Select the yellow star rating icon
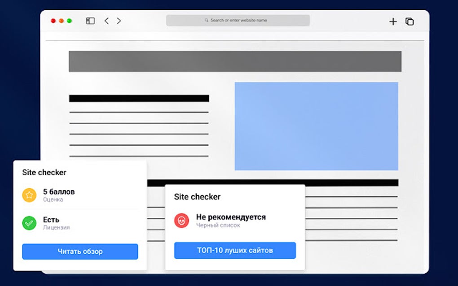The image size is (458, 286). [29, 194]
